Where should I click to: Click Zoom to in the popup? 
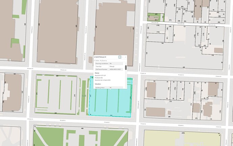pos(103,61)
